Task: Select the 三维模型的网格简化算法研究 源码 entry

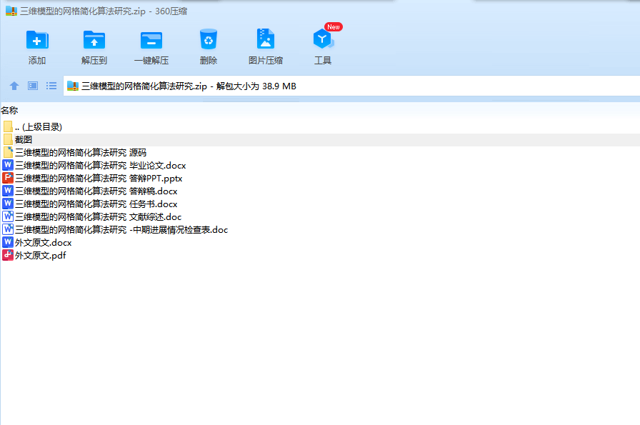Action: click(81, 153)
